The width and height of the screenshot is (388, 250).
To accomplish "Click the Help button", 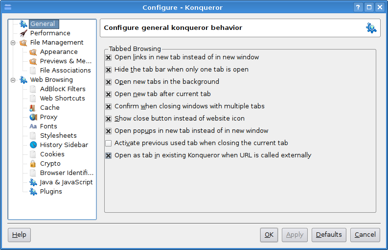I will point(19,235).
